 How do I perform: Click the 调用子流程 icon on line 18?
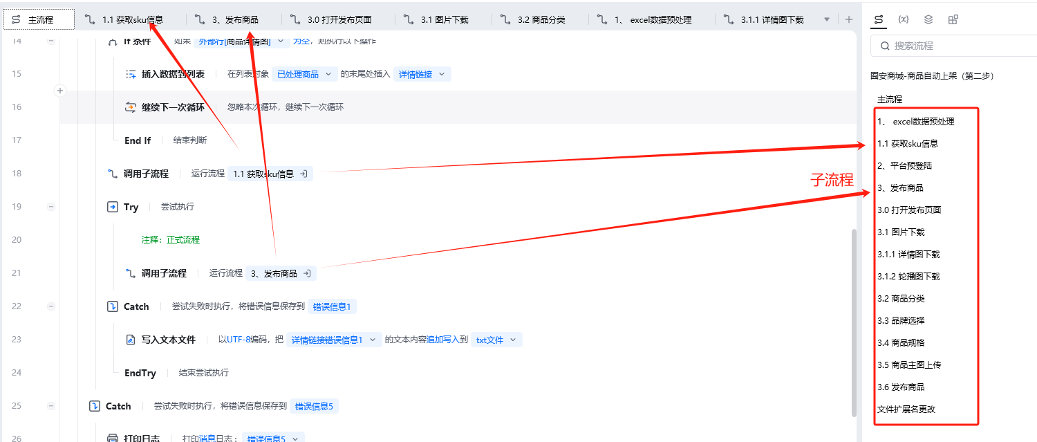pyautogui.click(x=113, y=174)
